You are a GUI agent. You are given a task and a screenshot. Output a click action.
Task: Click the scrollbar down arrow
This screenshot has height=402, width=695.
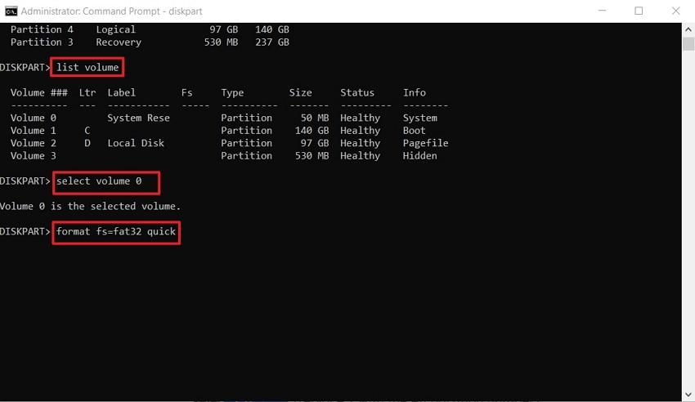click(x=688, y=394)
